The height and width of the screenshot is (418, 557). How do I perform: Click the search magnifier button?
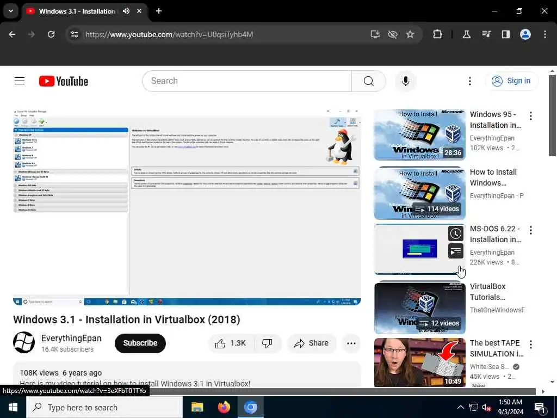tap(368, 81)
